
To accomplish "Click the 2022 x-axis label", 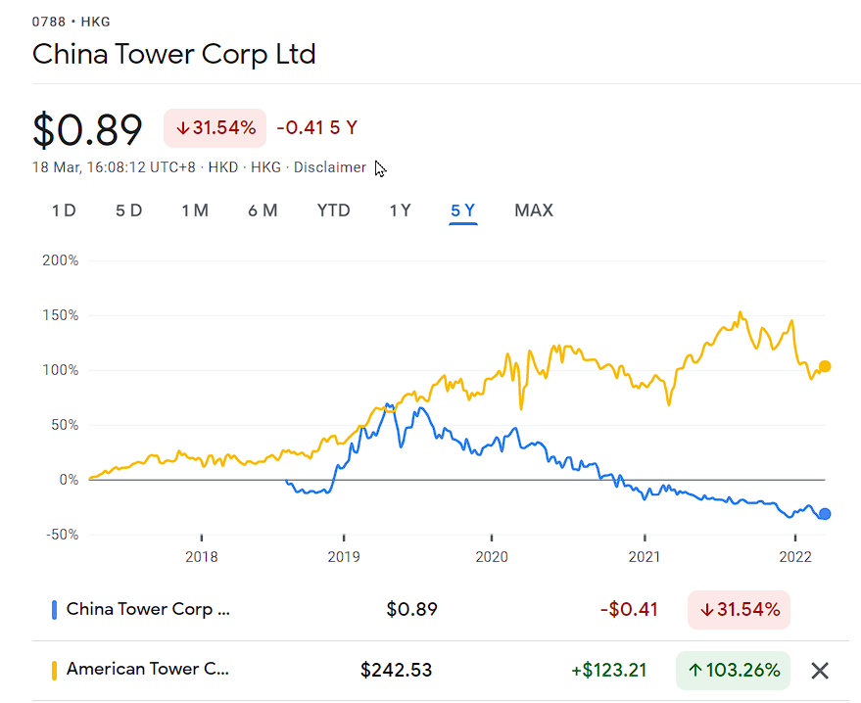I will [x=795, y=557].
